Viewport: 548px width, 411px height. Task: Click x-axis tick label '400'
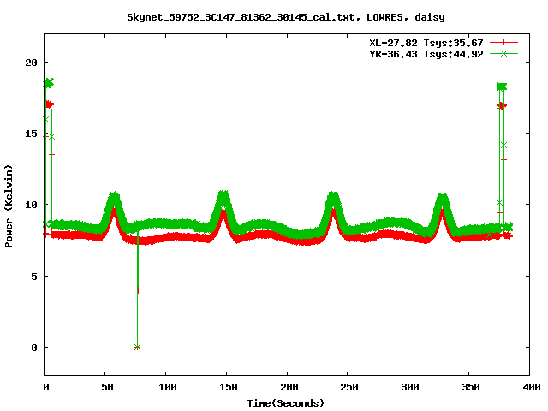(x=531, y=387)
